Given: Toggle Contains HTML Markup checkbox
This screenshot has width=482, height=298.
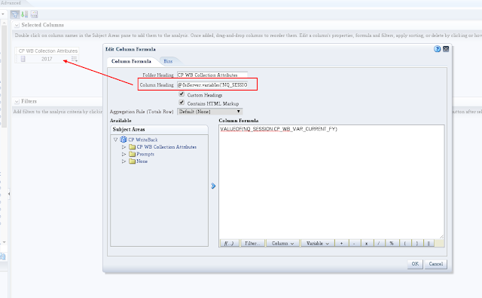Looking at the screenshot, I should 182,103.
